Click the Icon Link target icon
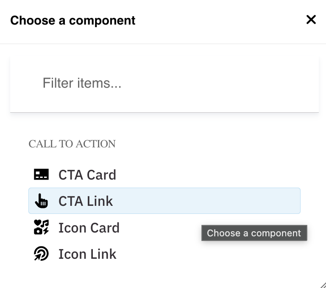 coord(41,254)
